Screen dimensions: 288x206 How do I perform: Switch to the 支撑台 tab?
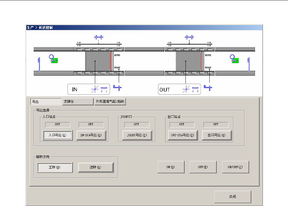78,102
